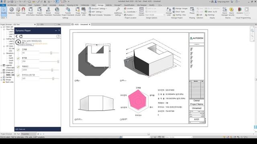This screenshot has width=257, height=144.
Task: Open Project Parameters
Action: [x=39, y=12]
